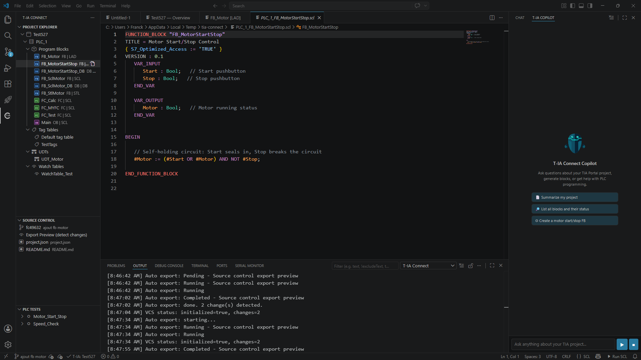Click 'List all blocks and their status'
The width and height of the screenshot is (641, 360).
(575, 209)
